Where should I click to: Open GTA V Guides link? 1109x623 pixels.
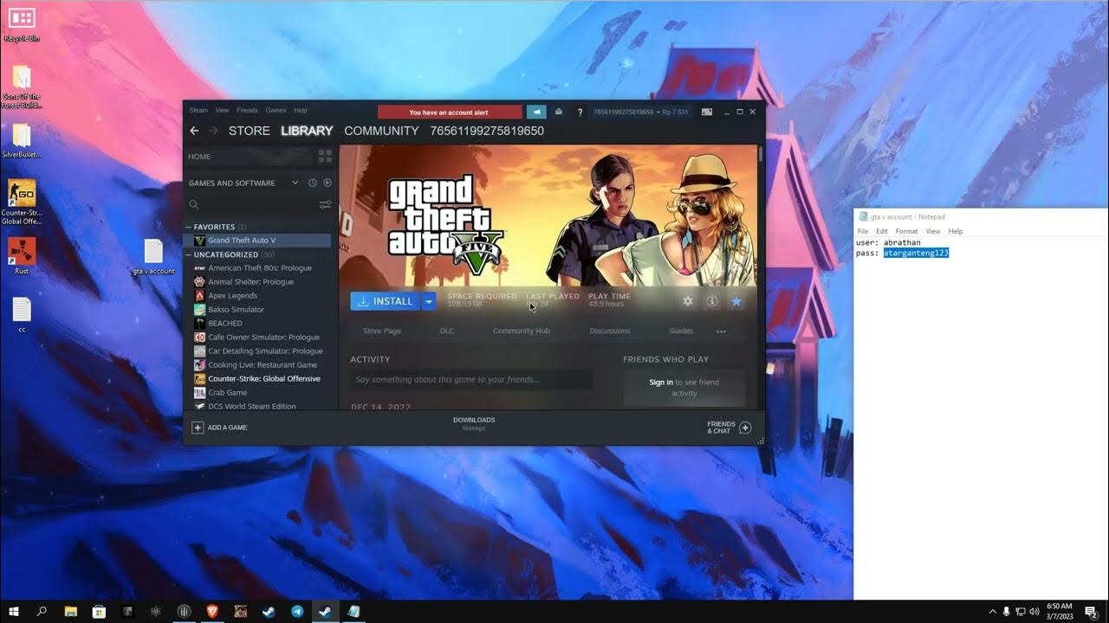pyautogui.click(x=681, y=331)
